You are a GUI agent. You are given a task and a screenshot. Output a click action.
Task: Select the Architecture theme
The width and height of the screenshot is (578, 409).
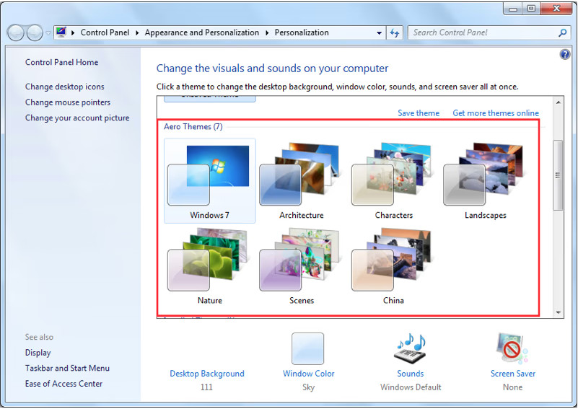[301, 180]
